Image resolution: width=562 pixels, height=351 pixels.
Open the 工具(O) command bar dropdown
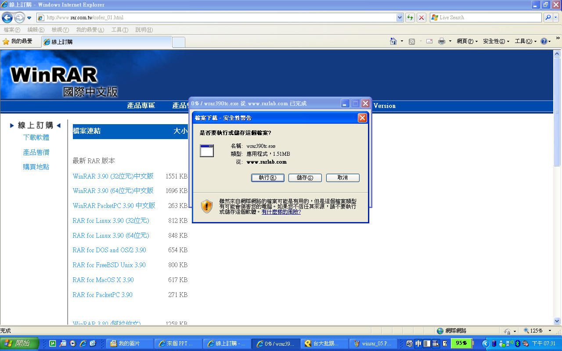pos(526,41)
